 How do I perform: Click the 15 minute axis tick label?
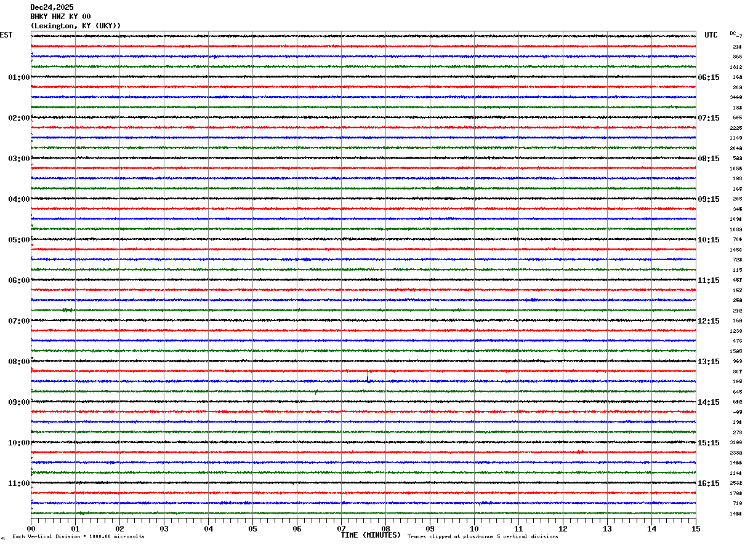click(696, 528)
